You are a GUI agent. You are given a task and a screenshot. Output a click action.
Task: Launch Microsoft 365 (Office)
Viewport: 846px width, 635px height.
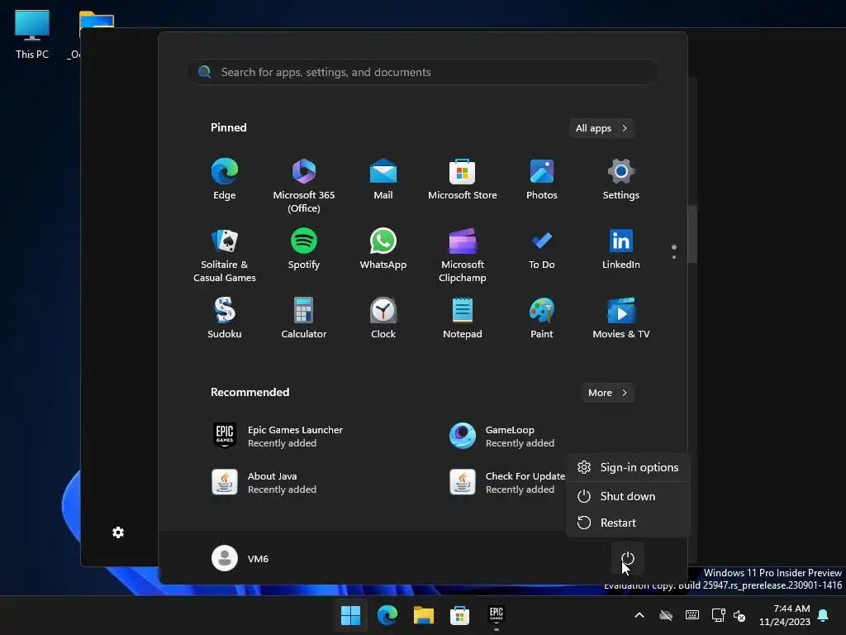pos(304,186)
